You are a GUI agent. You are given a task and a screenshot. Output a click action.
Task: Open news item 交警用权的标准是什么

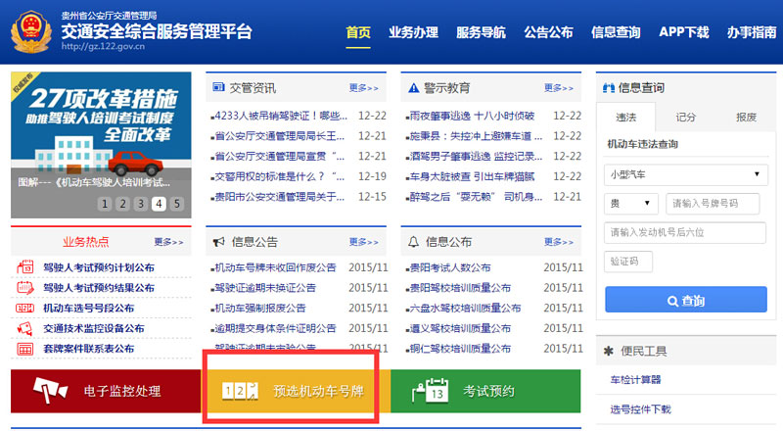[x=279, y=176]
